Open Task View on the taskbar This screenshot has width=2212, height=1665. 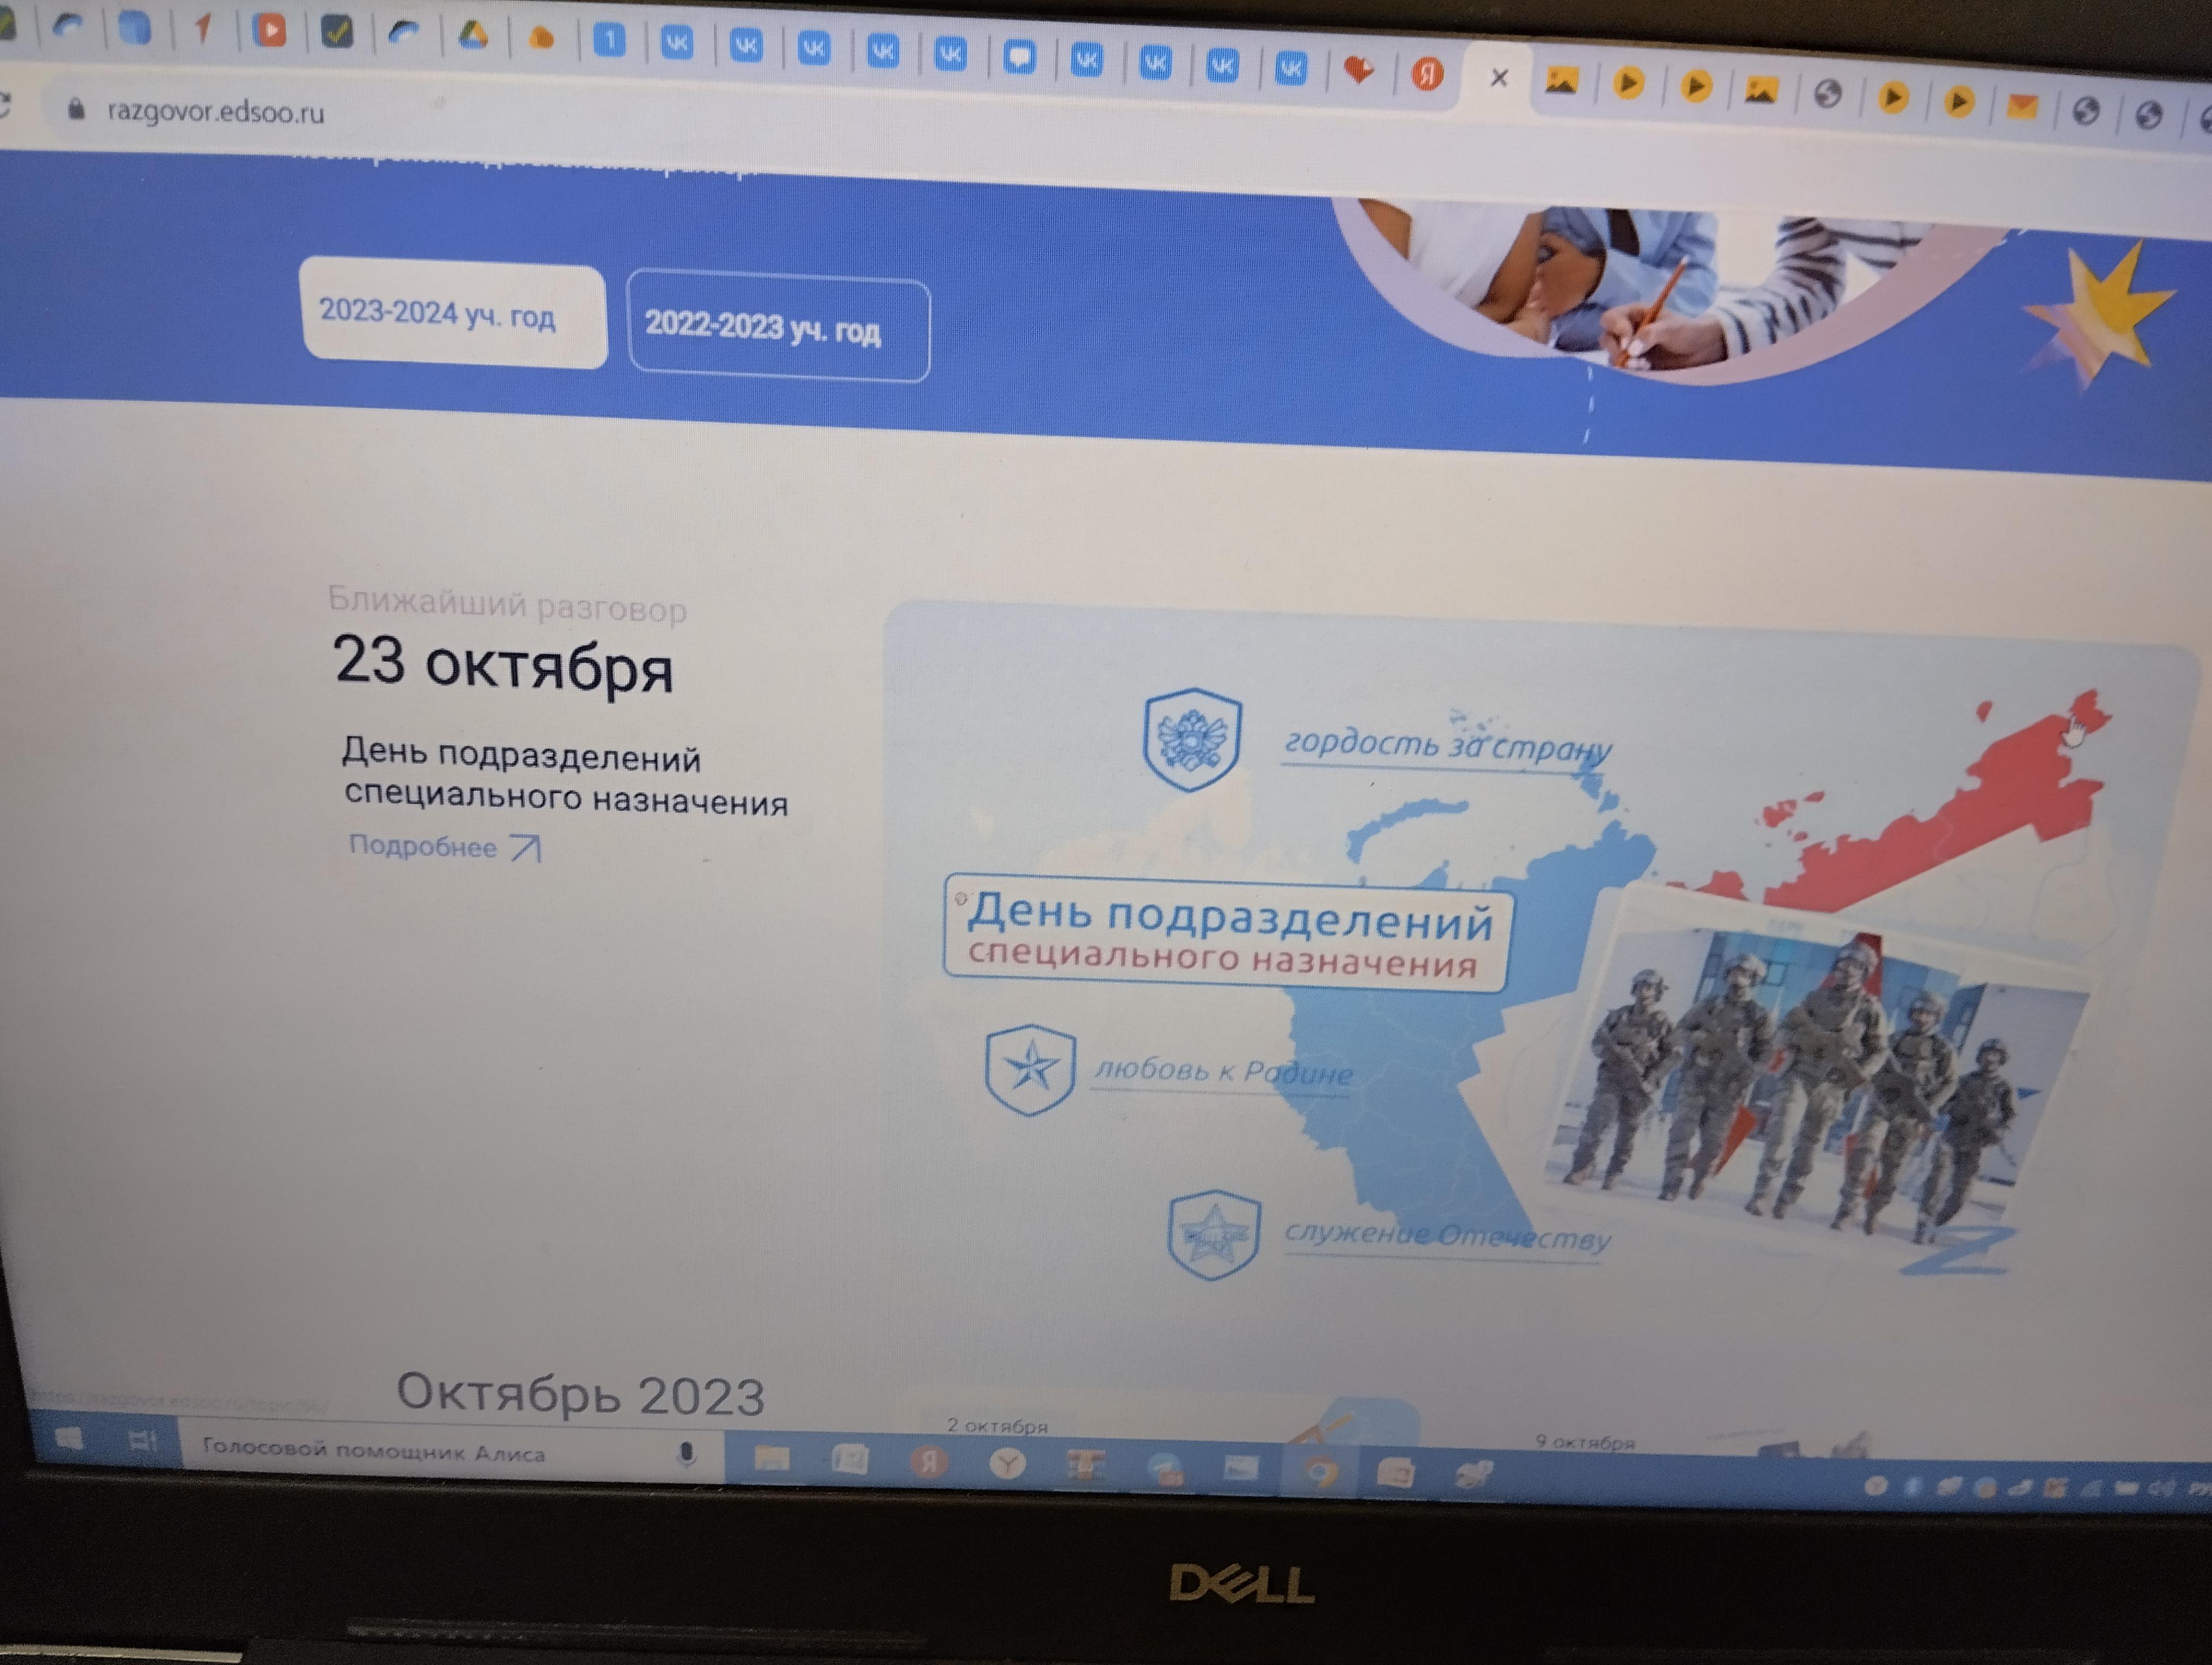[x=142, y=1440]
